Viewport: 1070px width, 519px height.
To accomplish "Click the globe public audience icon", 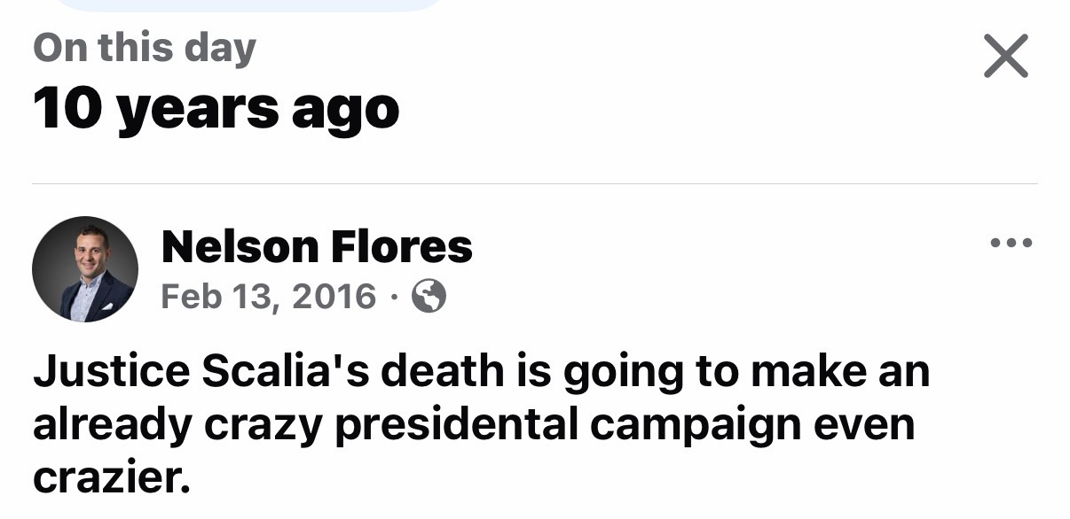I will pos(429,297).
